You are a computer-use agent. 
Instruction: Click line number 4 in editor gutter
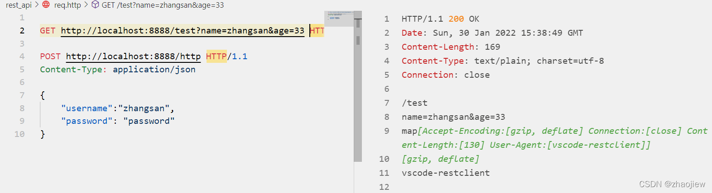pyautogui.click(x=22, y=56)
